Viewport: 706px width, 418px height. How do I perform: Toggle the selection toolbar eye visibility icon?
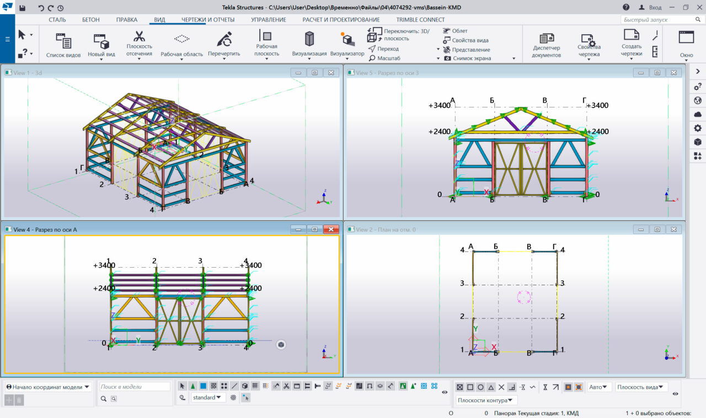445,392
